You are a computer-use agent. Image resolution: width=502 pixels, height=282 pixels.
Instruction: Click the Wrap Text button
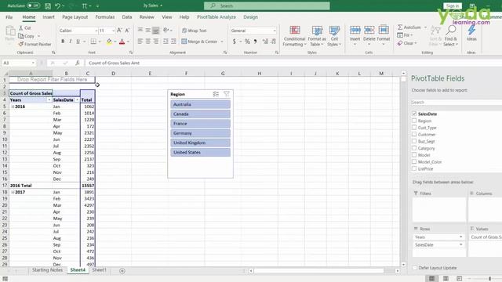click(x=195, y=31)
